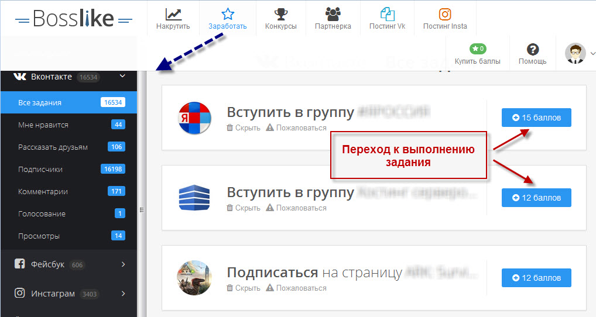Image resolution: width=596 pixels, height=317 pixels.
Task: Hide the first group task via Скрыть
Action: [x=244, y=128]
